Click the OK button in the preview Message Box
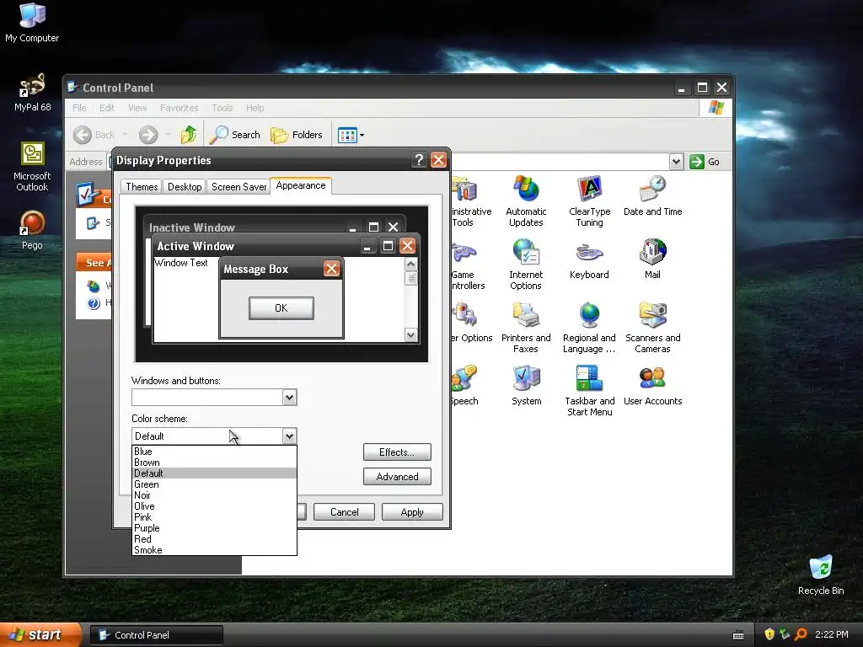This screenshot has width=863, height=647. 281,308
